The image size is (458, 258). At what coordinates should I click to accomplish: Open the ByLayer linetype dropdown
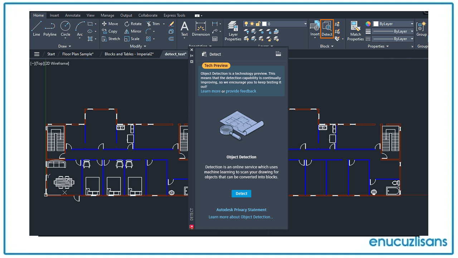point(412,39)
